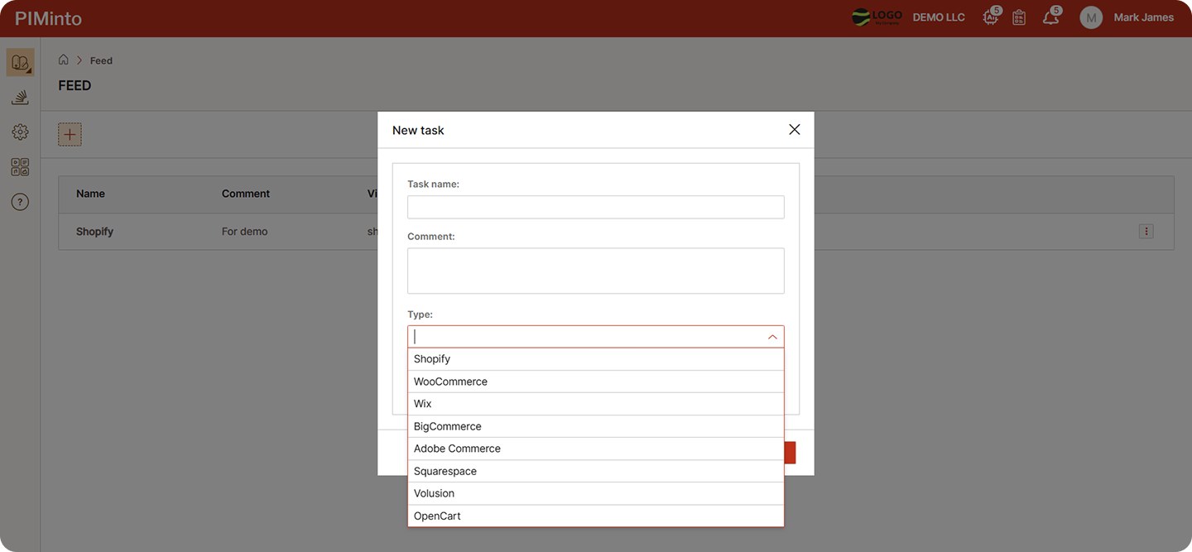The height and width of the screenshot is (552, 1192).
Task: Select WooCommerce from Type list
Action: [595, 382]
